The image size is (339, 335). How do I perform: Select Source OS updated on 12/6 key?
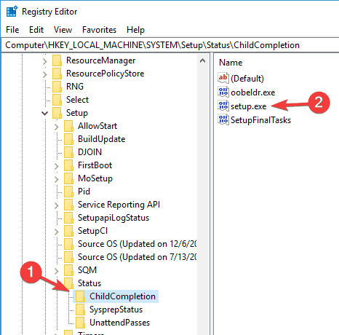(x=137, y=244)
